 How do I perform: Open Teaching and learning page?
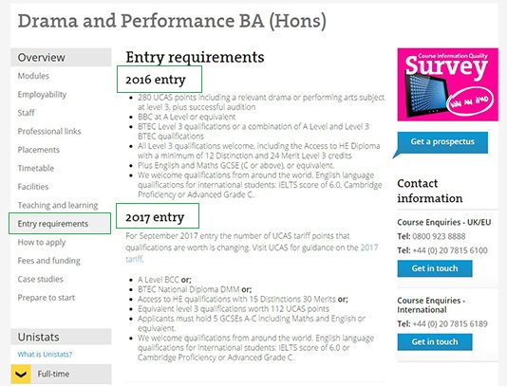(58, 205)
